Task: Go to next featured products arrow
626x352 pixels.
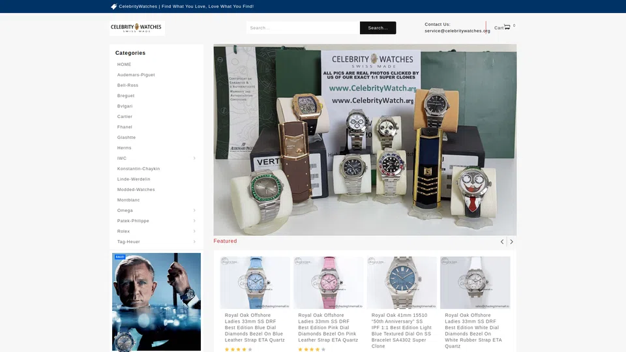Action: pyautogui.click(x=511, y=241)
